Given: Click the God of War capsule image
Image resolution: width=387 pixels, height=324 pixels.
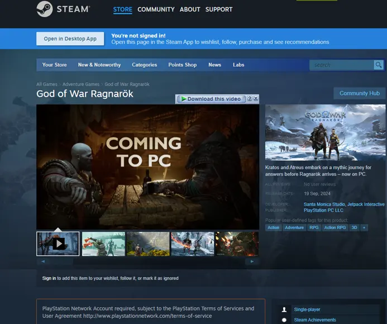Looking at the screenshot, I should tap(326, 132).
